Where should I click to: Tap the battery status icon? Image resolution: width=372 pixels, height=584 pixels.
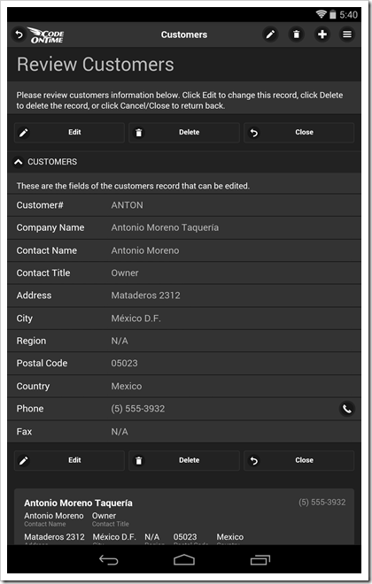[332, 14]
